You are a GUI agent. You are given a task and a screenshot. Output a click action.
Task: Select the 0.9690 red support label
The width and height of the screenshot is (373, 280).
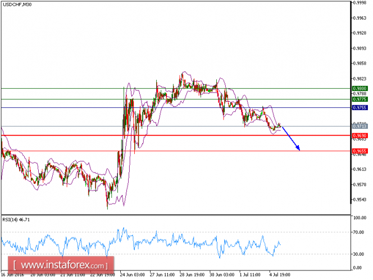coord(360,136)
